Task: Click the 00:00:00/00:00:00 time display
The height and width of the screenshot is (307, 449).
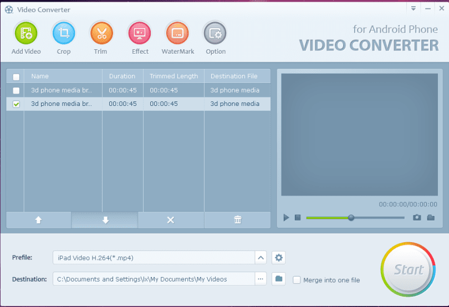Action: [408, 204]
